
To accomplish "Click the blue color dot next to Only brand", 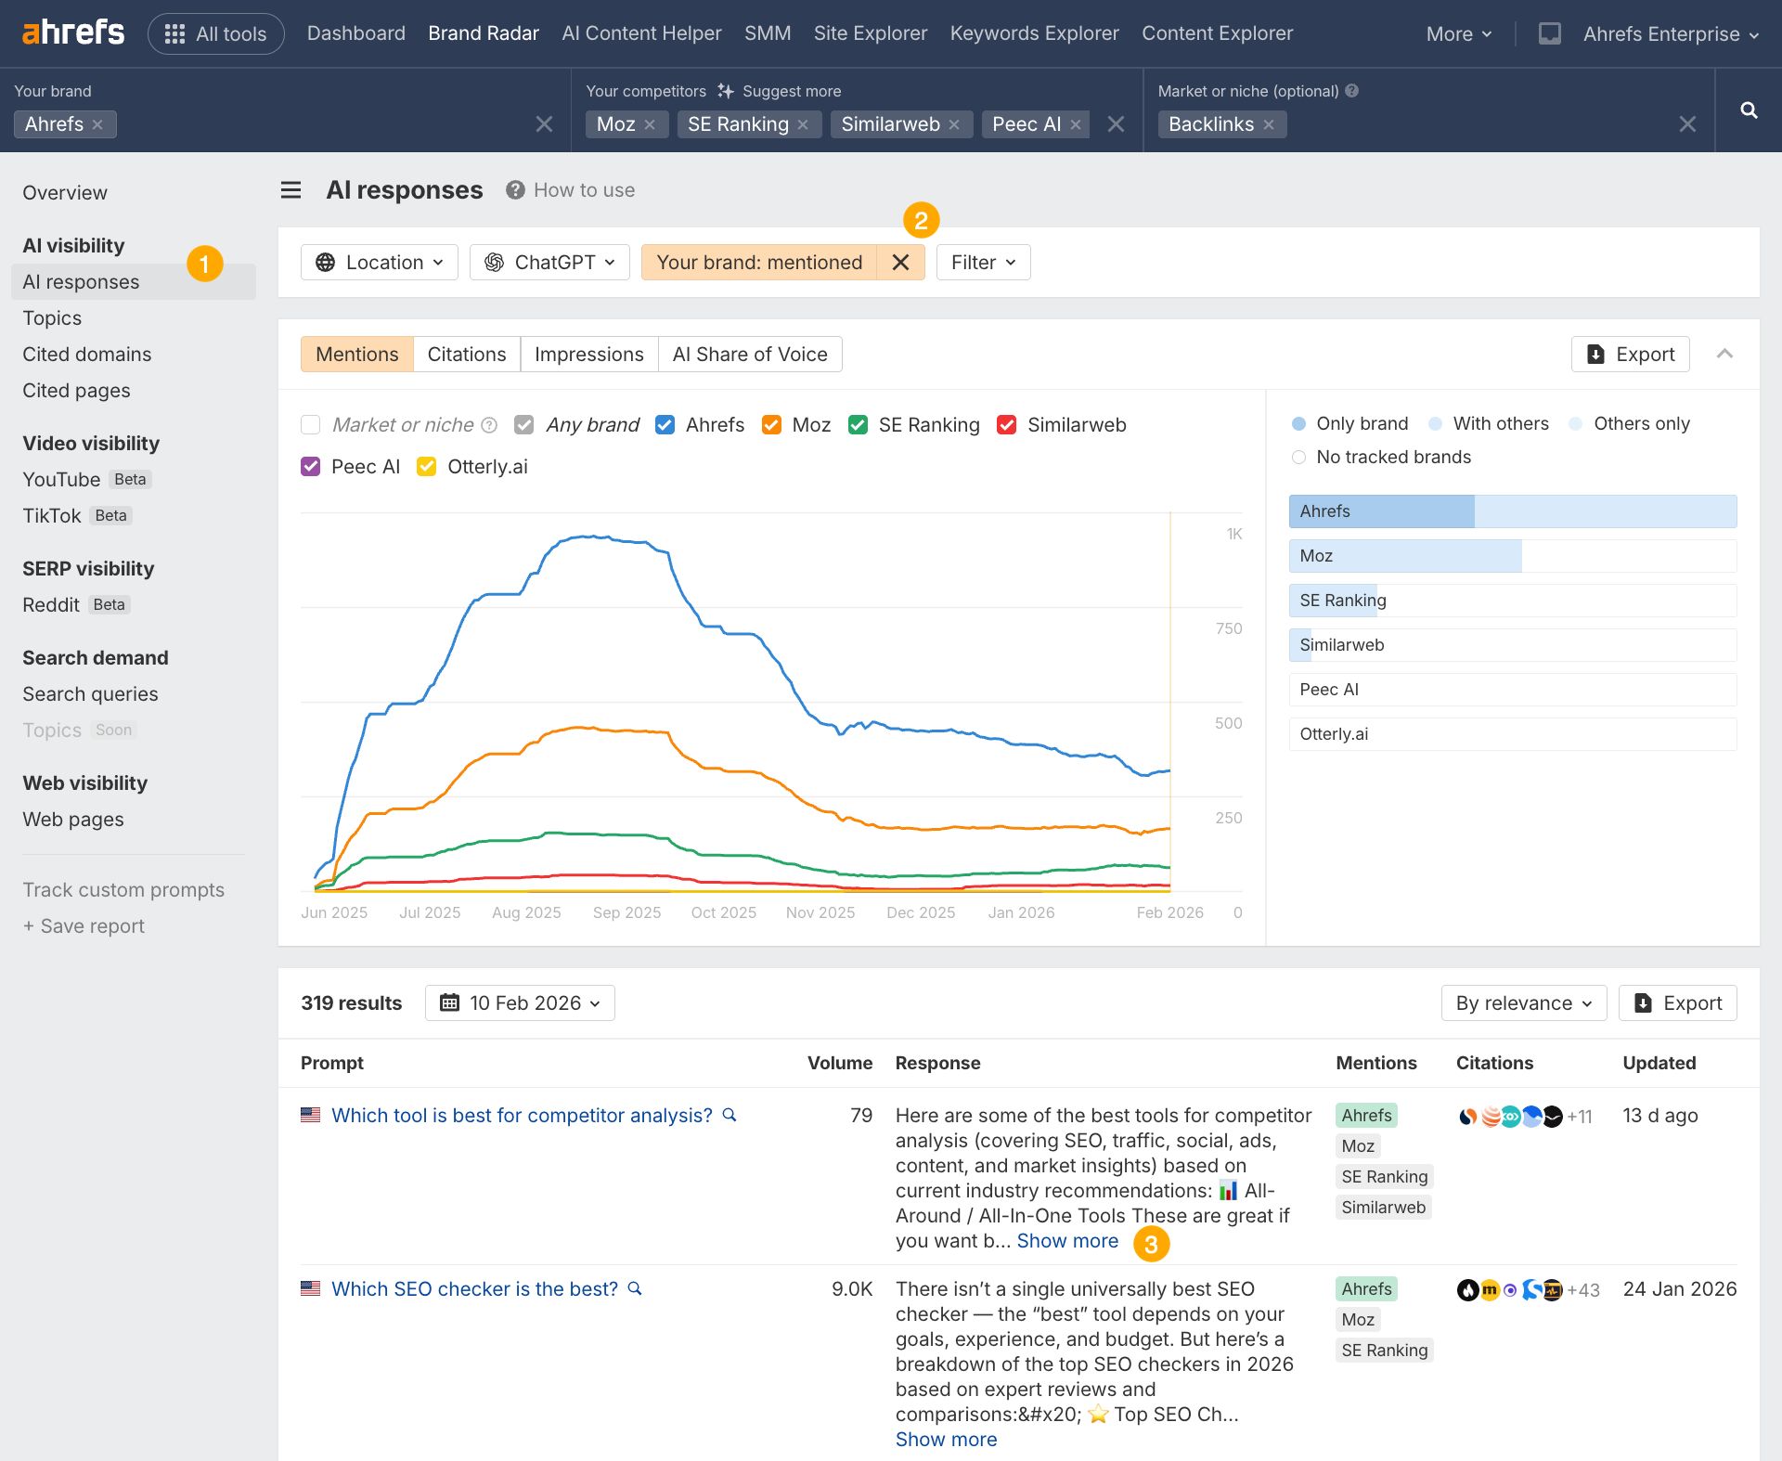I will [1298, 423].
